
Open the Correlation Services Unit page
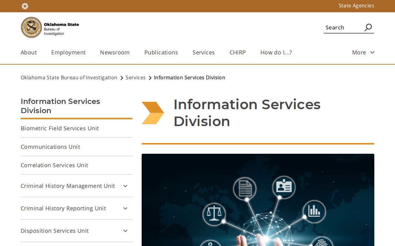[54, 165]
